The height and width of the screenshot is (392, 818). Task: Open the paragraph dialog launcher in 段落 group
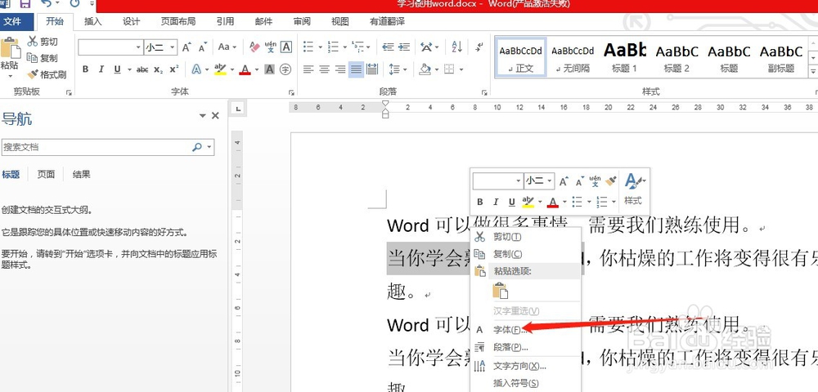point(484,92)
